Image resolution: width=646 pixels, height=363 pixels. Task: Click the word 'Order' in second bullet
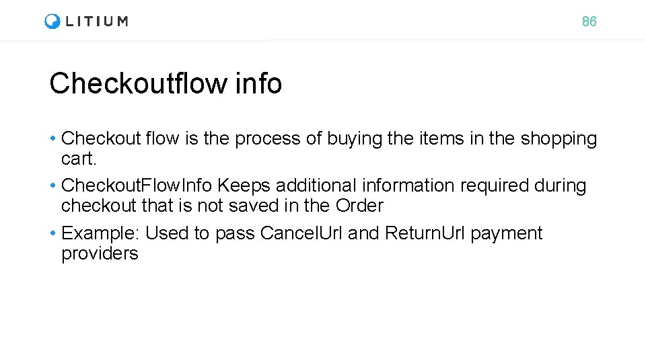tap(359, 206)
